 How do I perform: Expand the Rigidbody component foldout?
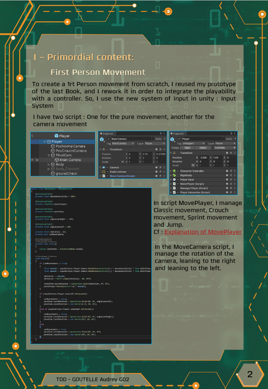click(x=171, y=176)
